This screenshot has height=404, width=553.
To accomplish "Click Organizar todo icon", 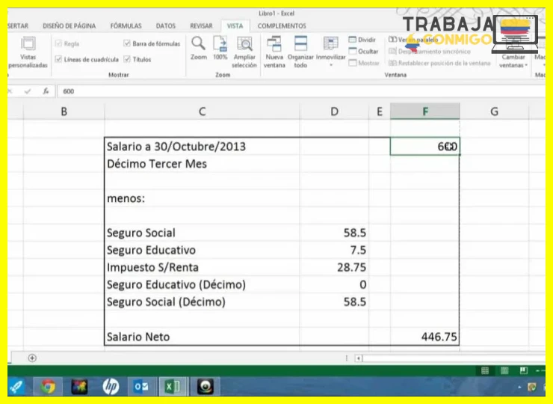I will (x=300, y=43).
